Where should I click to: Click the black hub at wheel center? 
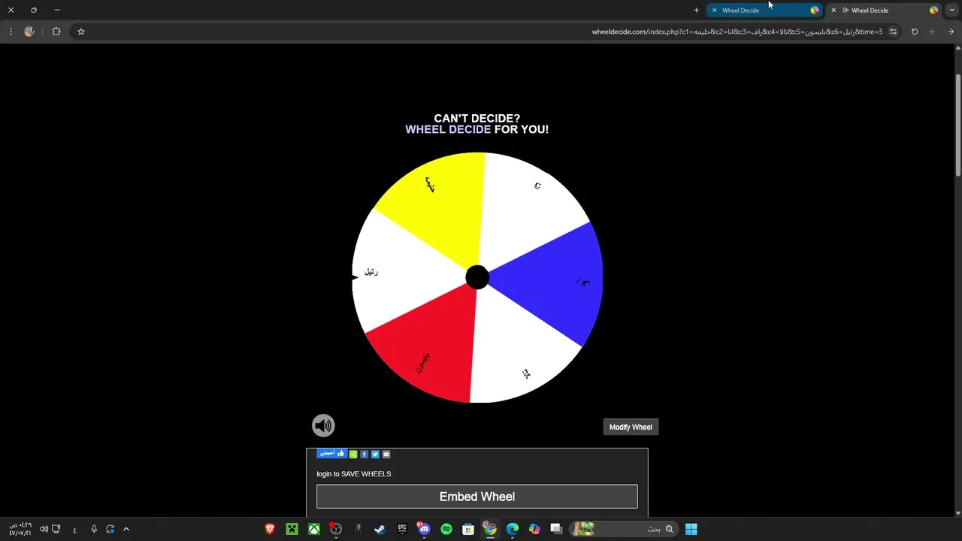click(477, 277)
